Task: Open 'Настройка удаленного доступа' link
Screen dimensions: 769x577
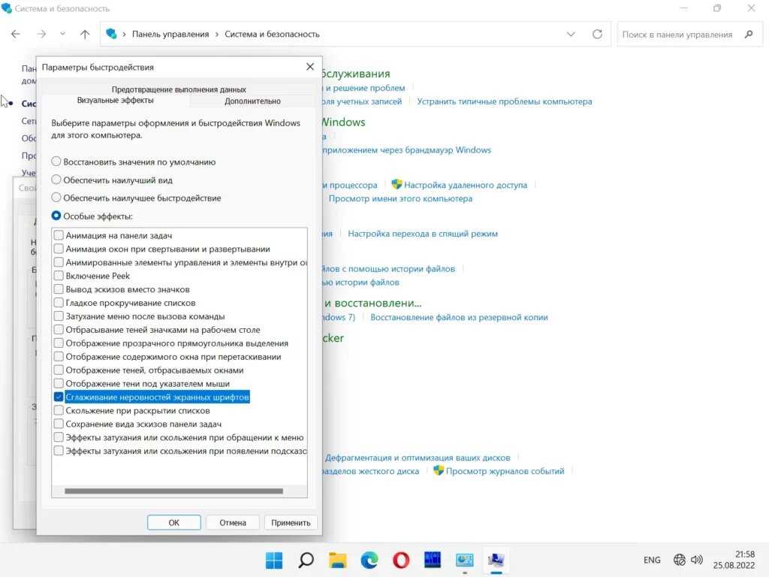Action: click(465, 185)
